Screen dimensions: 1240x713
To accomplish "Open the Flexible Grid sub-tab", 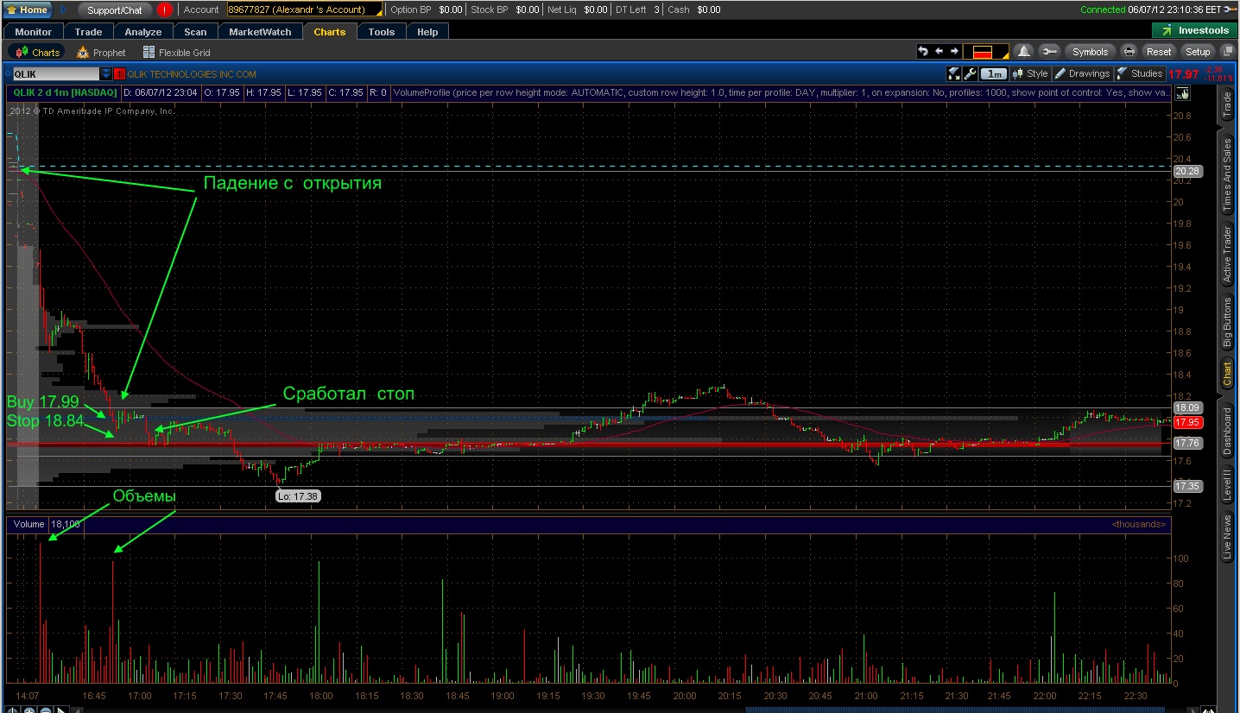I will 177,52.
